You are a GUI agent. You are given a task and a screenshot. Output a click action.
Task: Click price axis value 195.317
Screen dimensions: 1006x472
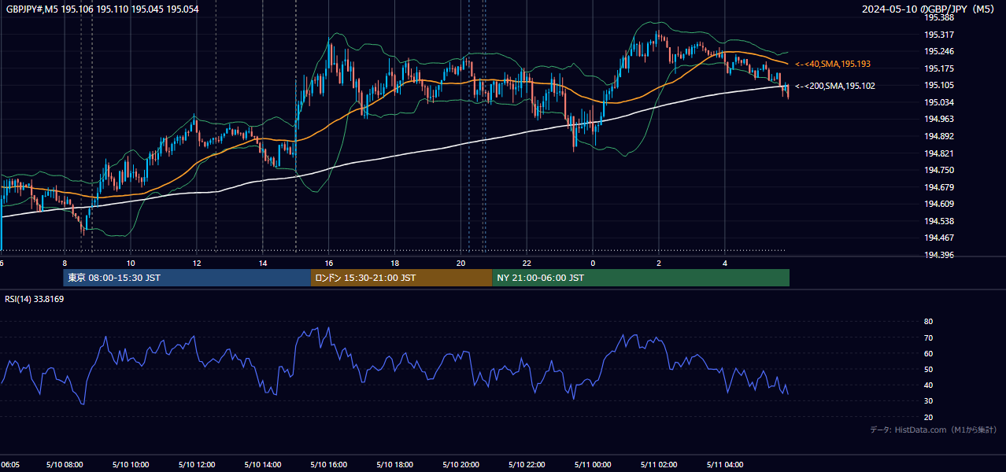click(938, 35)
